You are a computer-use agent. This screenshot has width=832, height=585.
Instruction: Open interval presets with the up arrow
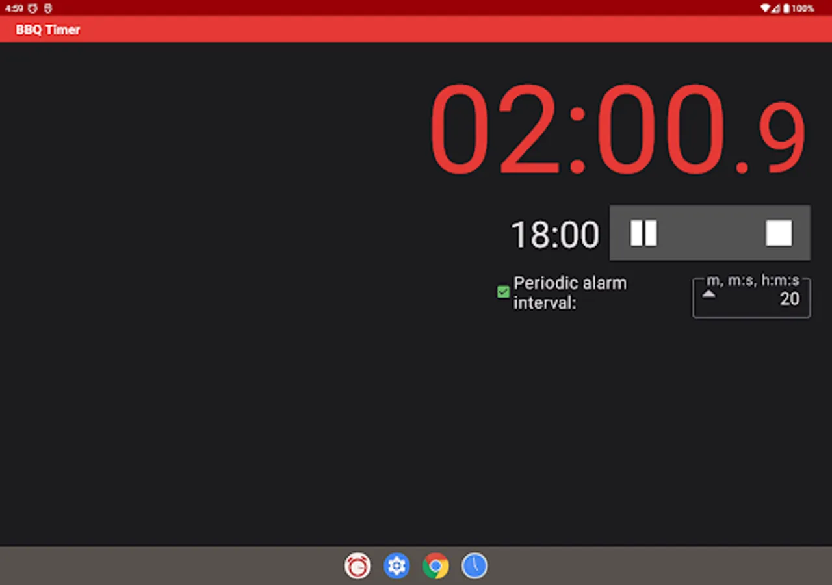[x=709, y=294]
